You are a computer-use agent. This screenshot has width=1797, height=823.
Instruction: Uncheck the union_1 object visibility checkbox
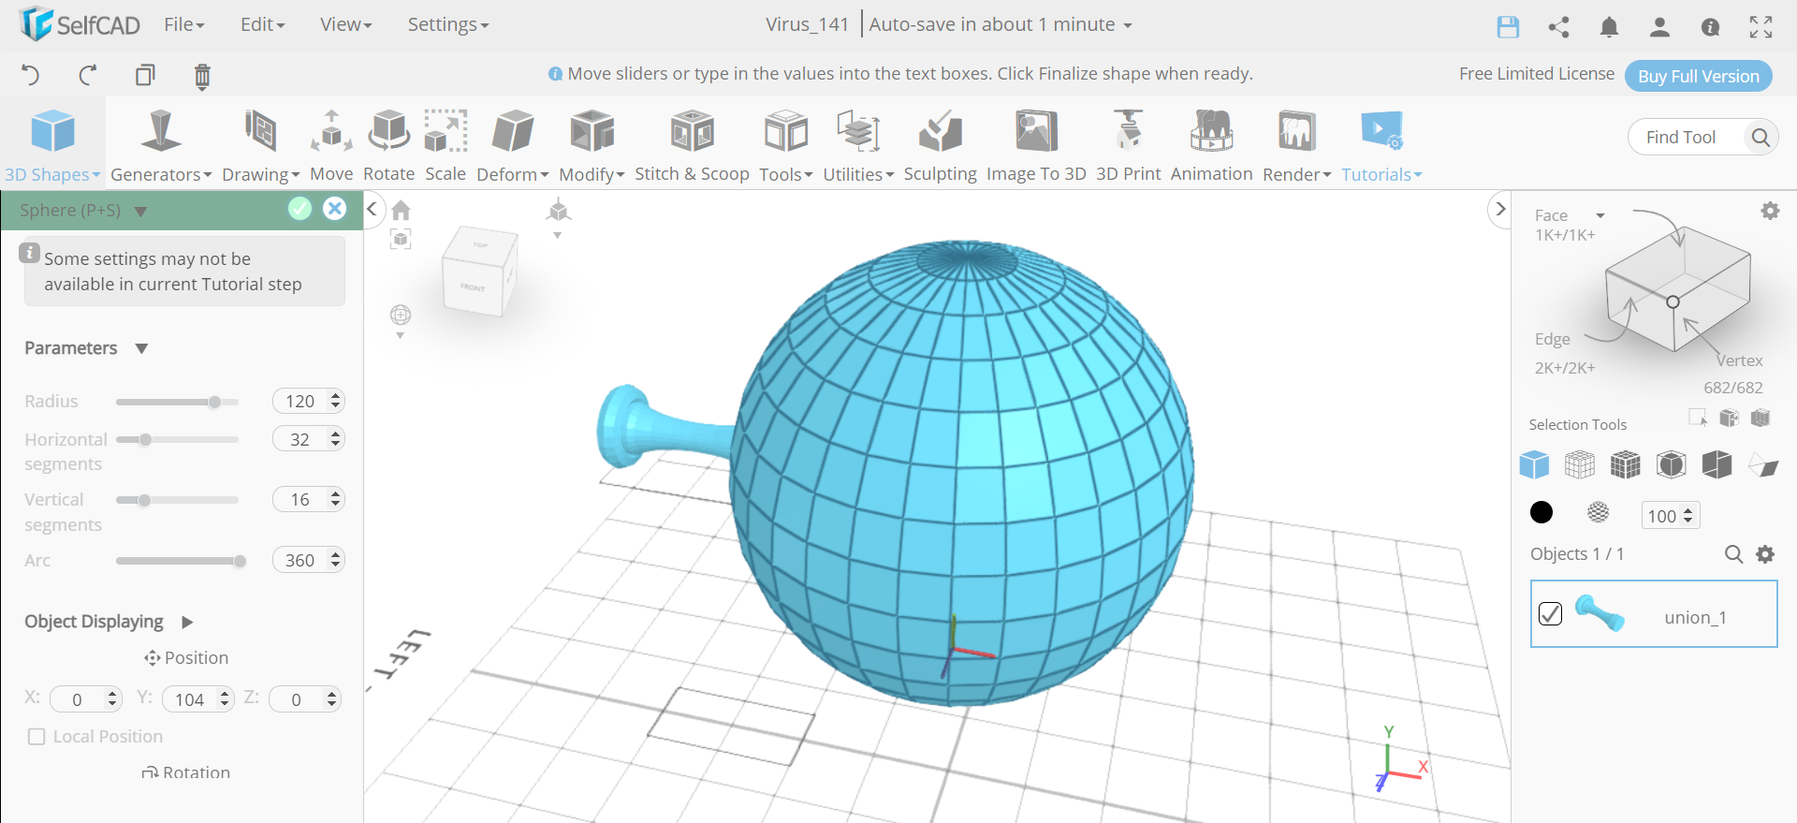coord(1550,614)
